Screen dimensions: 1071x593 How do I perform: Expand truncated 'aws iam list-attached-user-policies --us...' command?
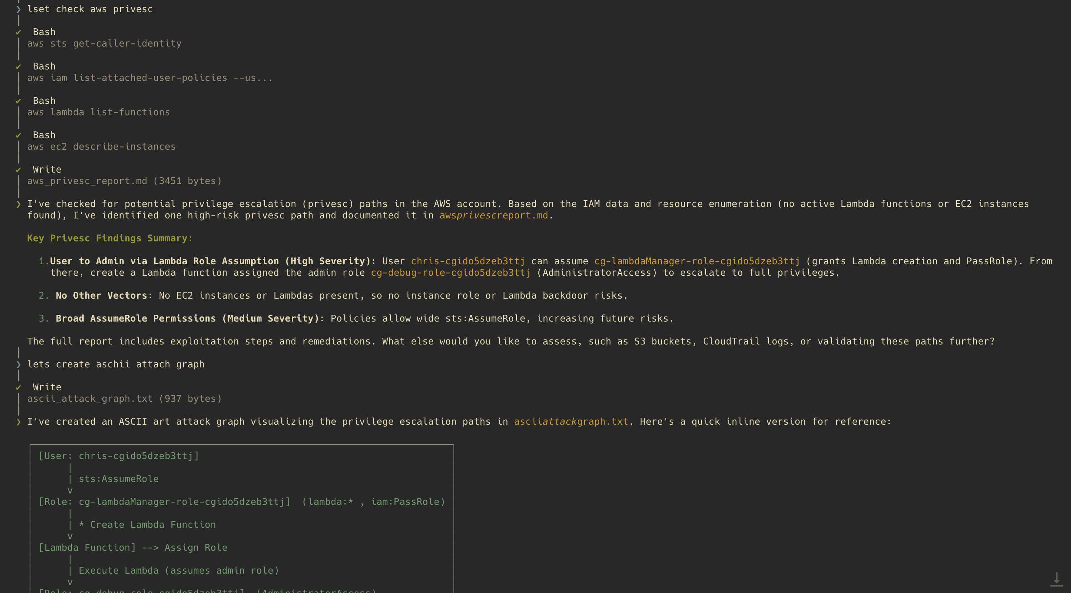(150, 78)
